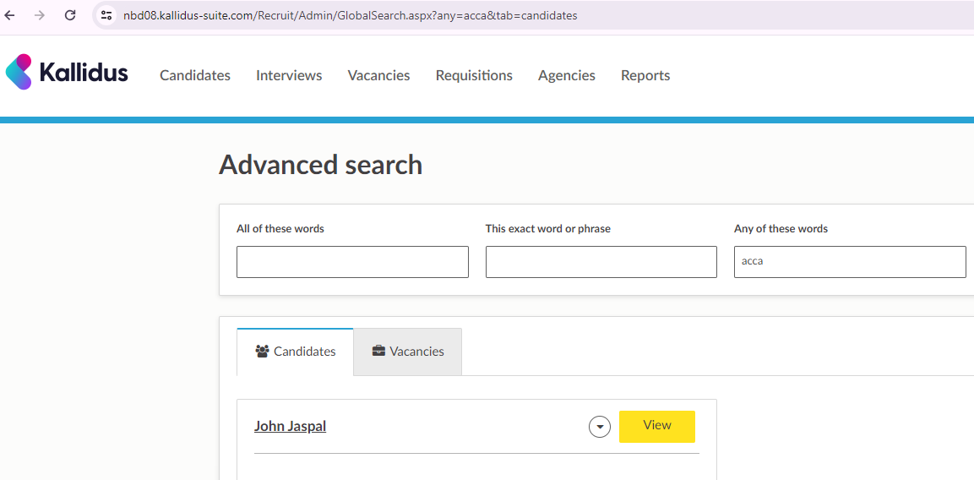Screen dimensions: 974x480
Task: Open the Agencies menu item
Action: 566,75
